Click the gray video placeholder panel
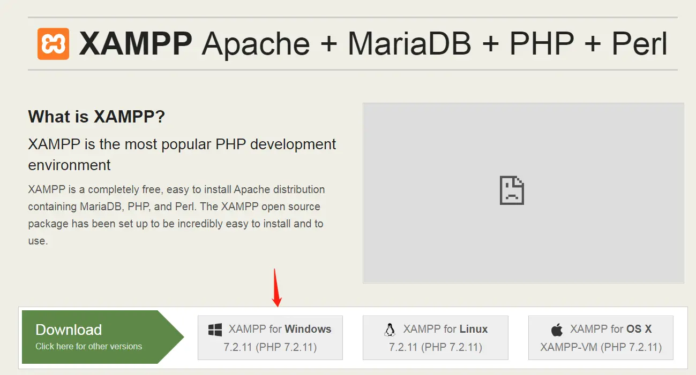 pos(523,193)
